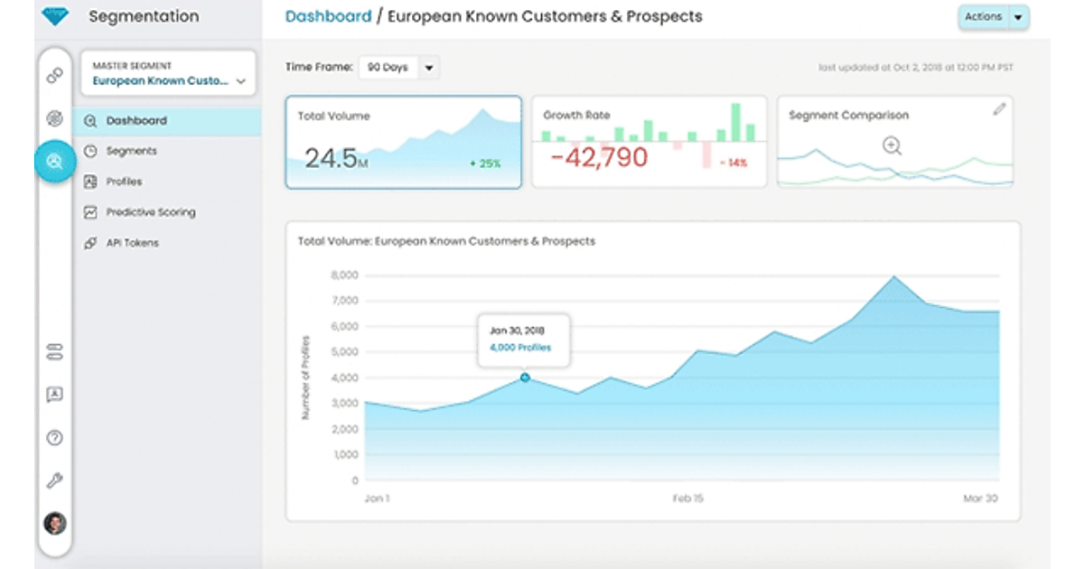Select the highlighted Segmentation sidebar icon
This screenshot has width=1084, height=569.
pyautogui.click(x=55, y=162)
